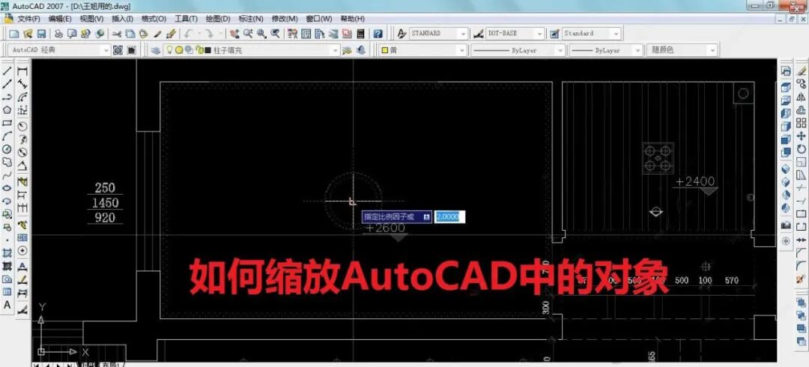Toggle the layer on/off light bulb

click(x=169, y=50)
